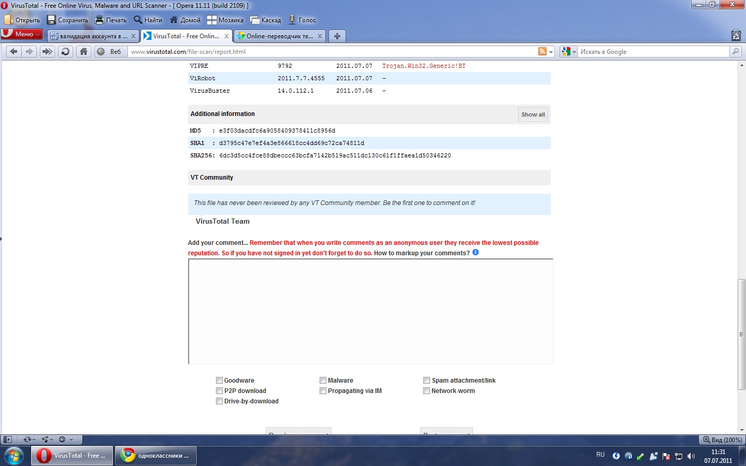Toggle the Opera panel button in status bar
This screenshot has height=466, width=746.
click(x=7, y=440)
